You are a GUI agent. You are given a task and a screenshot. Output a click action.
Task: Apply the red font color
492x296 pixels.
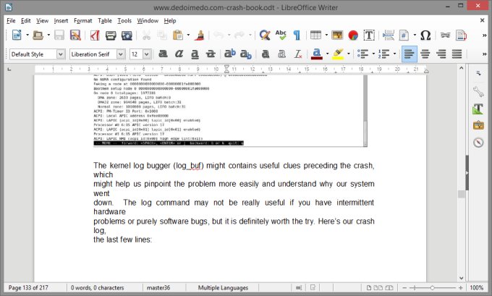point(317,54)
